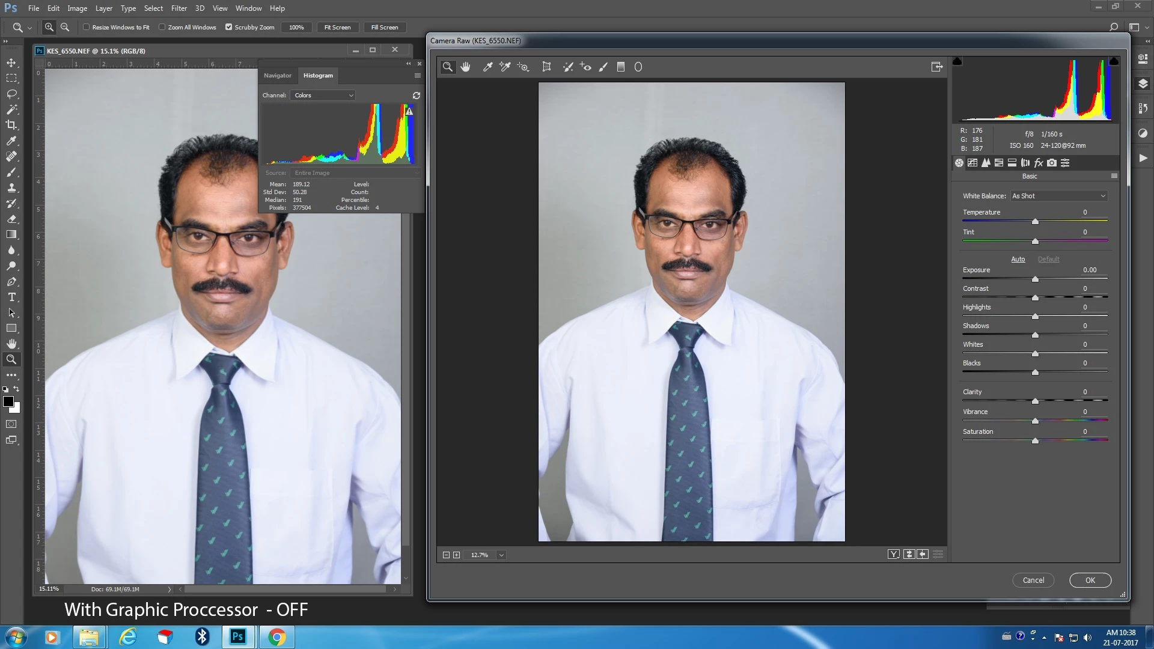Screen dimensions: 1154x649
Task: Click the OK button in Camera Raw
Action: [1090, 580]
